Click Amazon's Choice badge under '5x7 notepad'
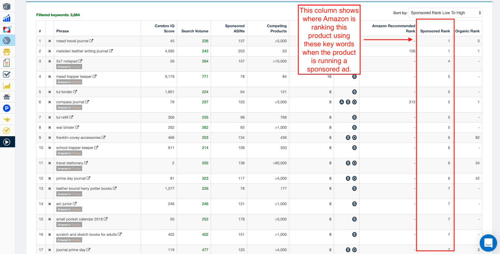This screenshot has width=500, height=254. pyautogui.click(x=69, y=67)
